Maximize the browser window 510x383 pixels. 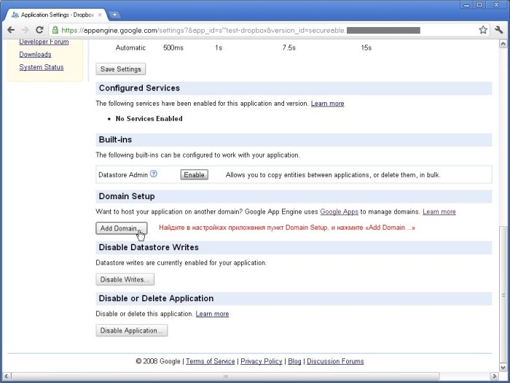coord(479,5)
